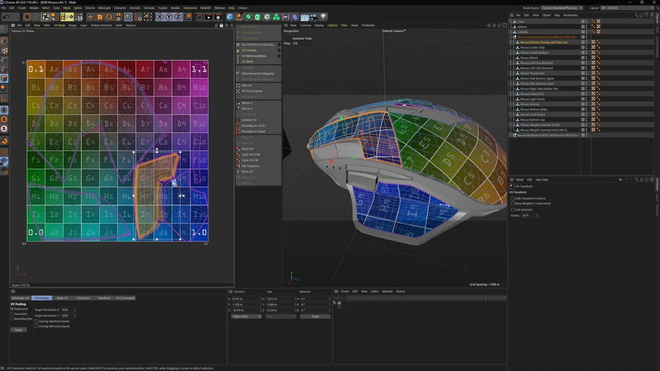Open the Mesh menu in main menu bar
This screenshot has width=660, height=371.
[67, 8]
